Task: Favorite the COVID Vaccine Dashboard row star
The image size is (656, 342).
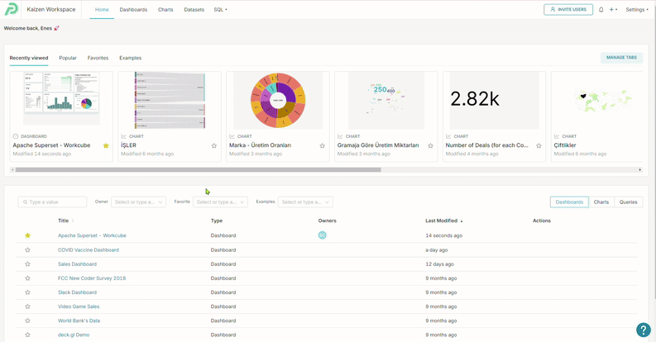Action: tap(27, 249)
